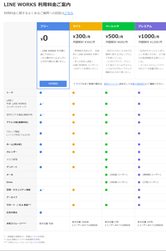Screen dimensions: 166x251
Task: Click the 月額契約 ¥600/月 text
Action: point(117,42)
